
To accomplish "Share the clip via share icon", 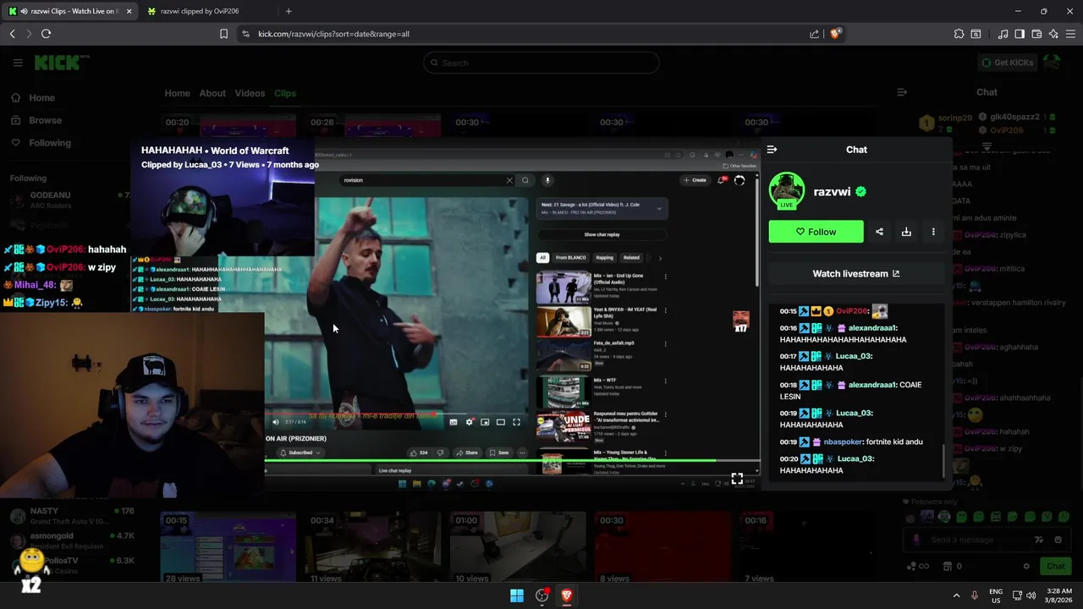I will (879, 232).
